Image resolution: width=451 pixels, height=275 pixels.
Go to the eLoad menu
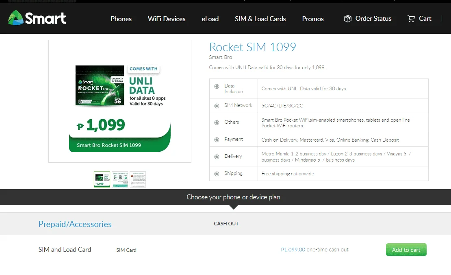coord(210,19)
